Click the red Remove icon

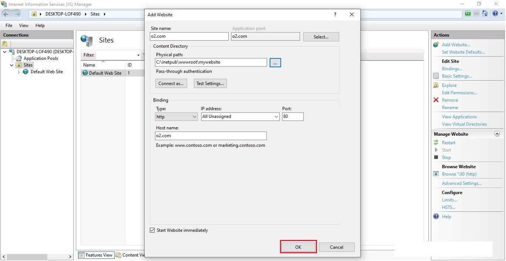435,100
